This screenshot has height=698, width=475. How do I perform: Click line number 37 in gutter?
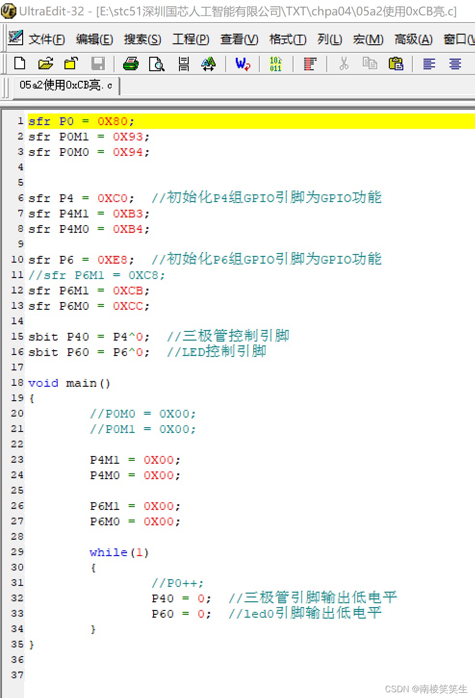point(17,675)
